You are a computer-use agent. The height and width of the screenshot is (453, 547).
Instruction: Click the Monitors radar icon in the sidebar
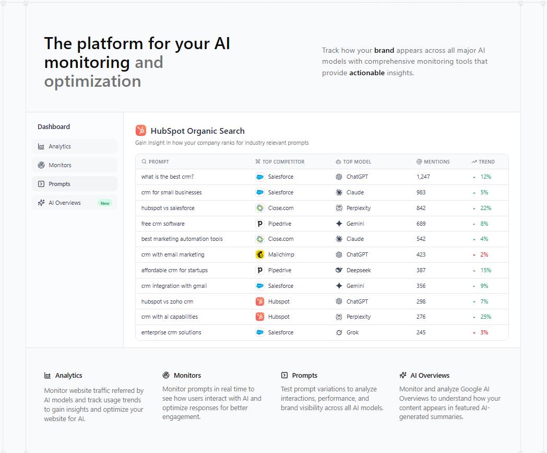[41, 165]
